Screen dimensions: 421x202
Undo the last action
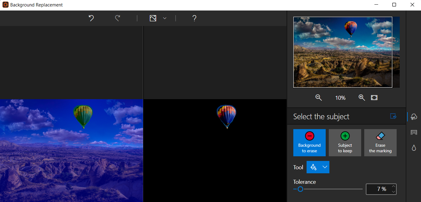point(91,18)
